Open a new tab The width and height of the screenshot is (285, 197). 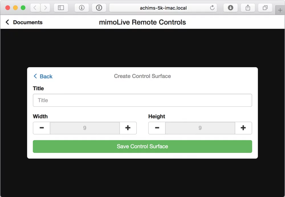(280, 10)
